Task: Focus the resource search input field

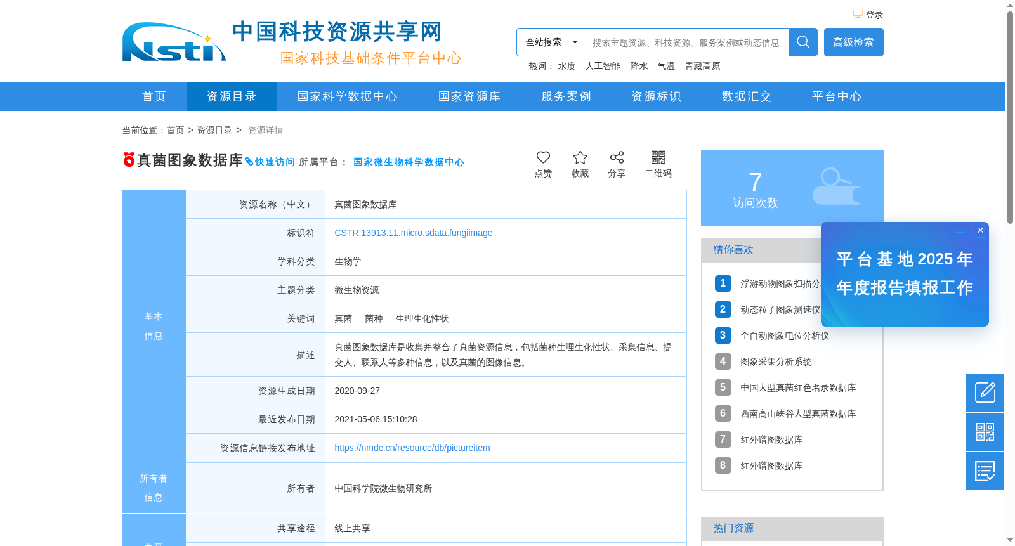Action: (684, 42)
